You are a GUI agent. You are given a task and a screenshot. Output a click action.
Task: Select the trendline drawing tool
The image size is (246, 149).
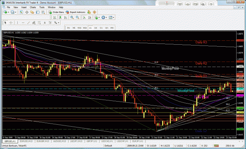[x=28, y=23]
